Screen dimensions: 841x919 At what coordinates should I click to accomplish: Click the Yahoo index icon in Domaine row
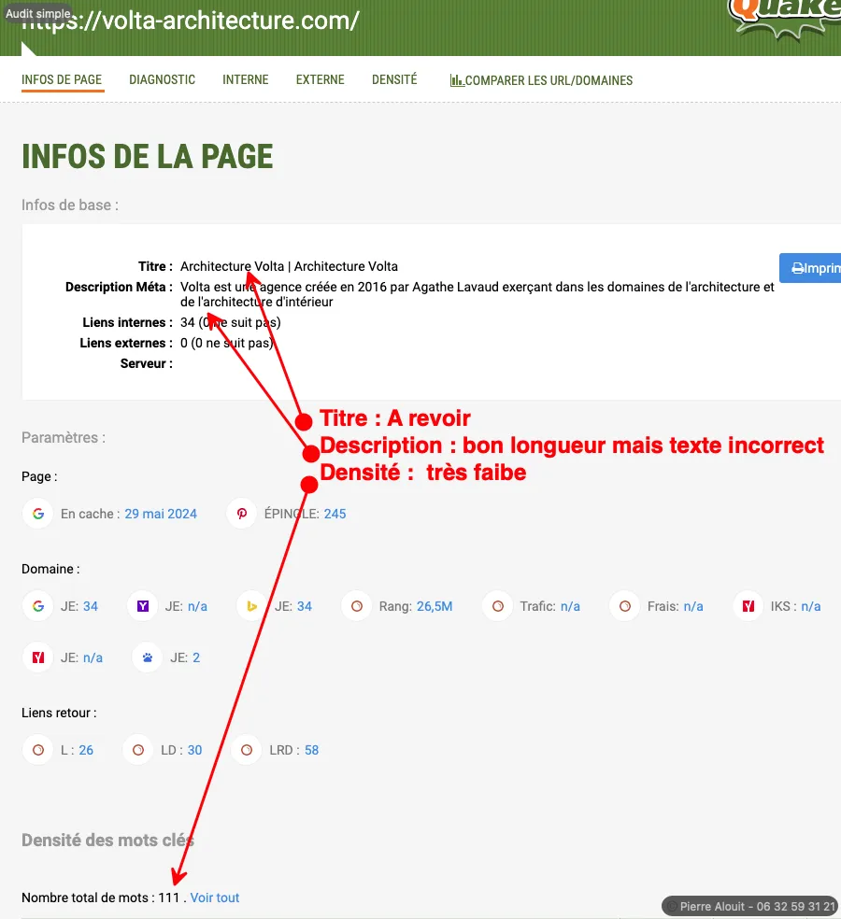(x=143, y=606)
